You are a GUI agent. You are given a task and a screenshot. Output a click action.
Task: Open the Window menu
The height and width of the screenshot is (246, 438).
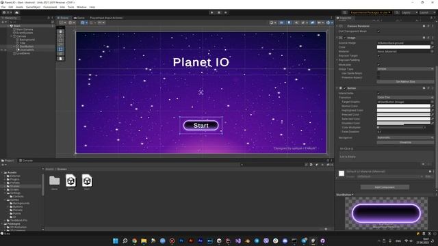click(x=81, y=7)
